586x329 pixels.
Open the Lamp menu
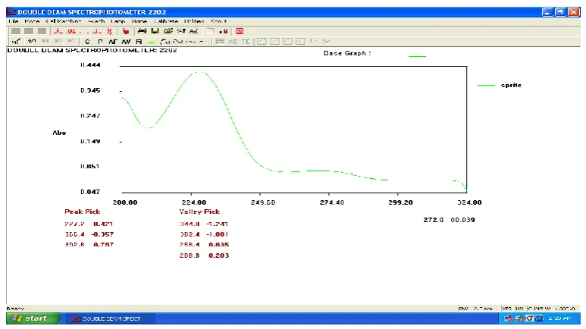point(118,21)
